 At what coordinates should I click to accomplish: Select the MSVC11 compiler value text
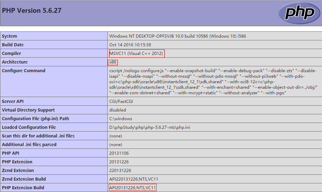(x=136, y=54)
